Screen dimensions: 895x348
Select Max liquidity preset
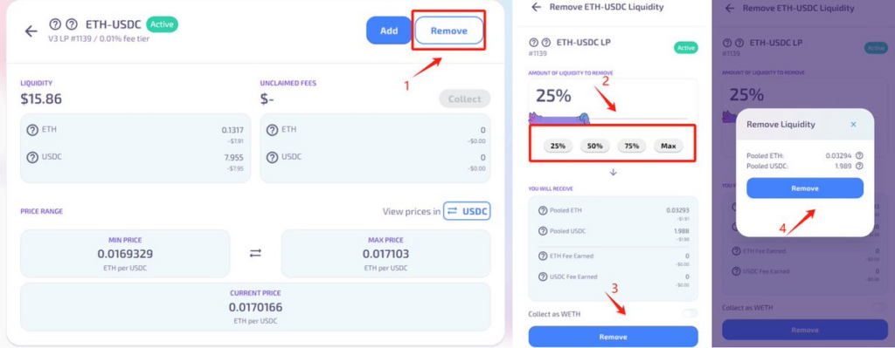point(669,146)
